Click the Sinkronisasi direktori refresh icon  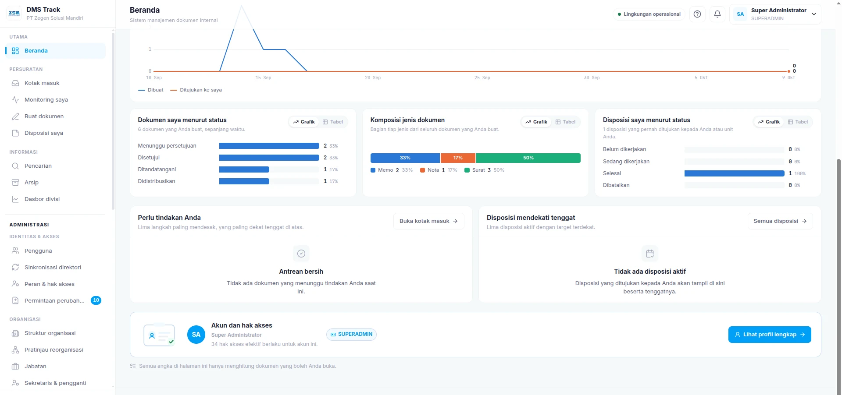pyautogui.click(x=15, y=268)
